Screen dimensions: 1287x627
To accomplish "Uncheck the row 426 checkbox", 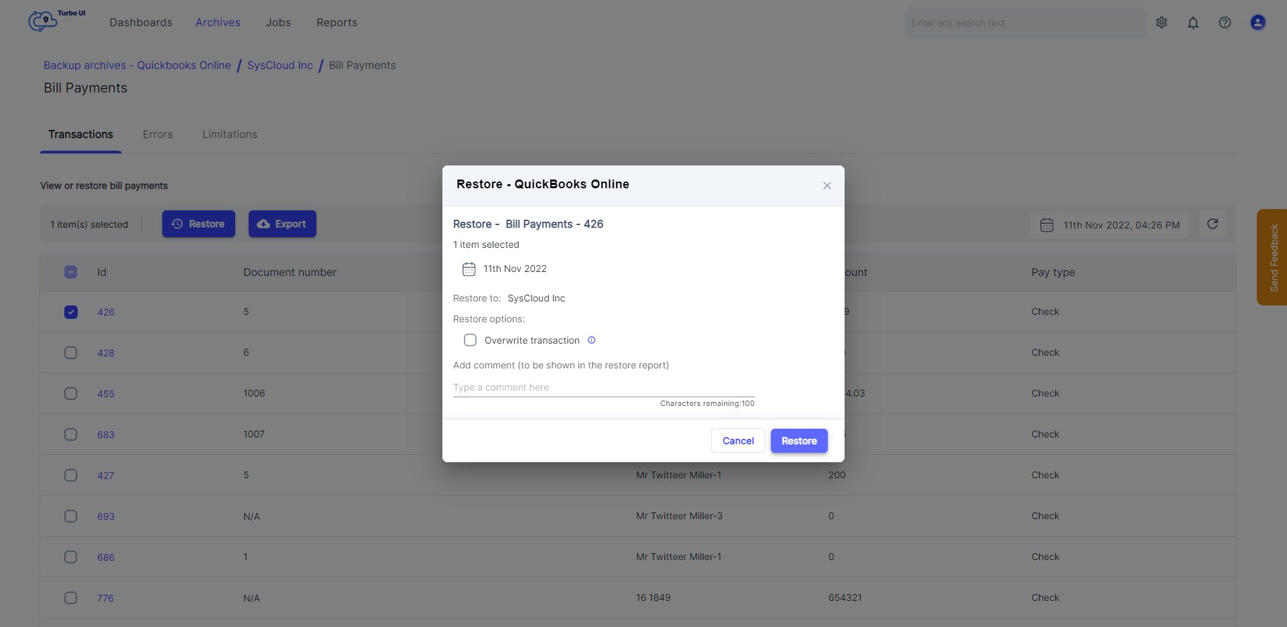I will (70, 312).
